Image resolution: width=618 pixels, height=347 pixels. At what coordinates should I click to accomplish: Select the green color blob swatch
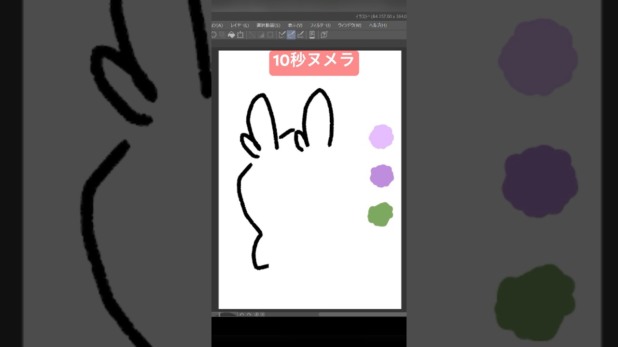click(x=380, y=214)
